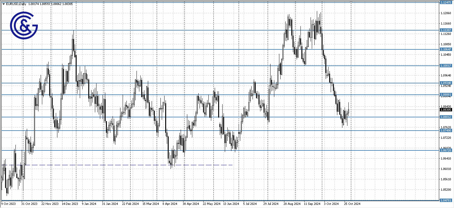Select the 1.11387 resistance level tag
454x208 pixels.
(x=446, y=30)
